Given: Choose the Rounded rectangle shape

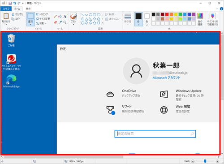Looking at the screenshot, I should (x=99, y=15).
